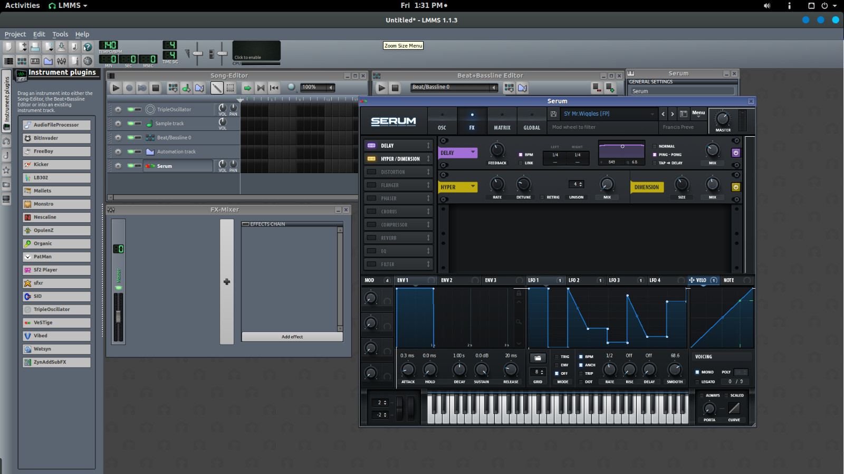The width and height of the screenshot is (844, 474).
Task: Click the Activities button in top bar
Action: 22,5
